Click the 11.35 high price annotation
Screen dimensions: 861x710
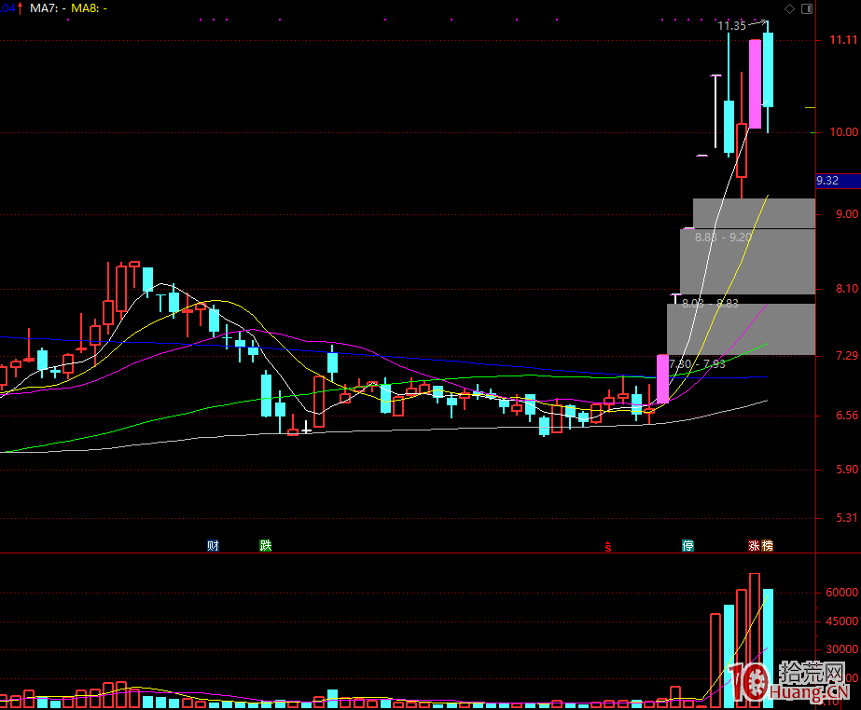732,26
